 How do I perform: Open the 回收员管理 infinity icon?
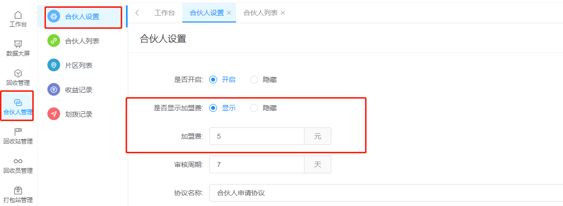tap(18, 161)
